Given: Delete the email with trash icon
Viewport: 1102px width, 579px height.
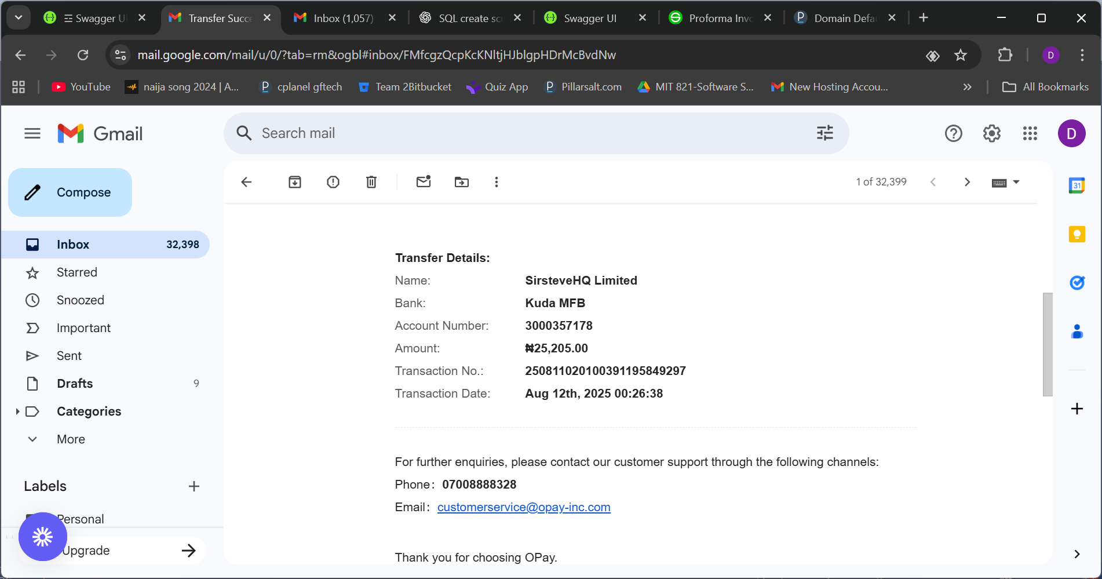Looking at the screenshot, I should tap(371, 182).
